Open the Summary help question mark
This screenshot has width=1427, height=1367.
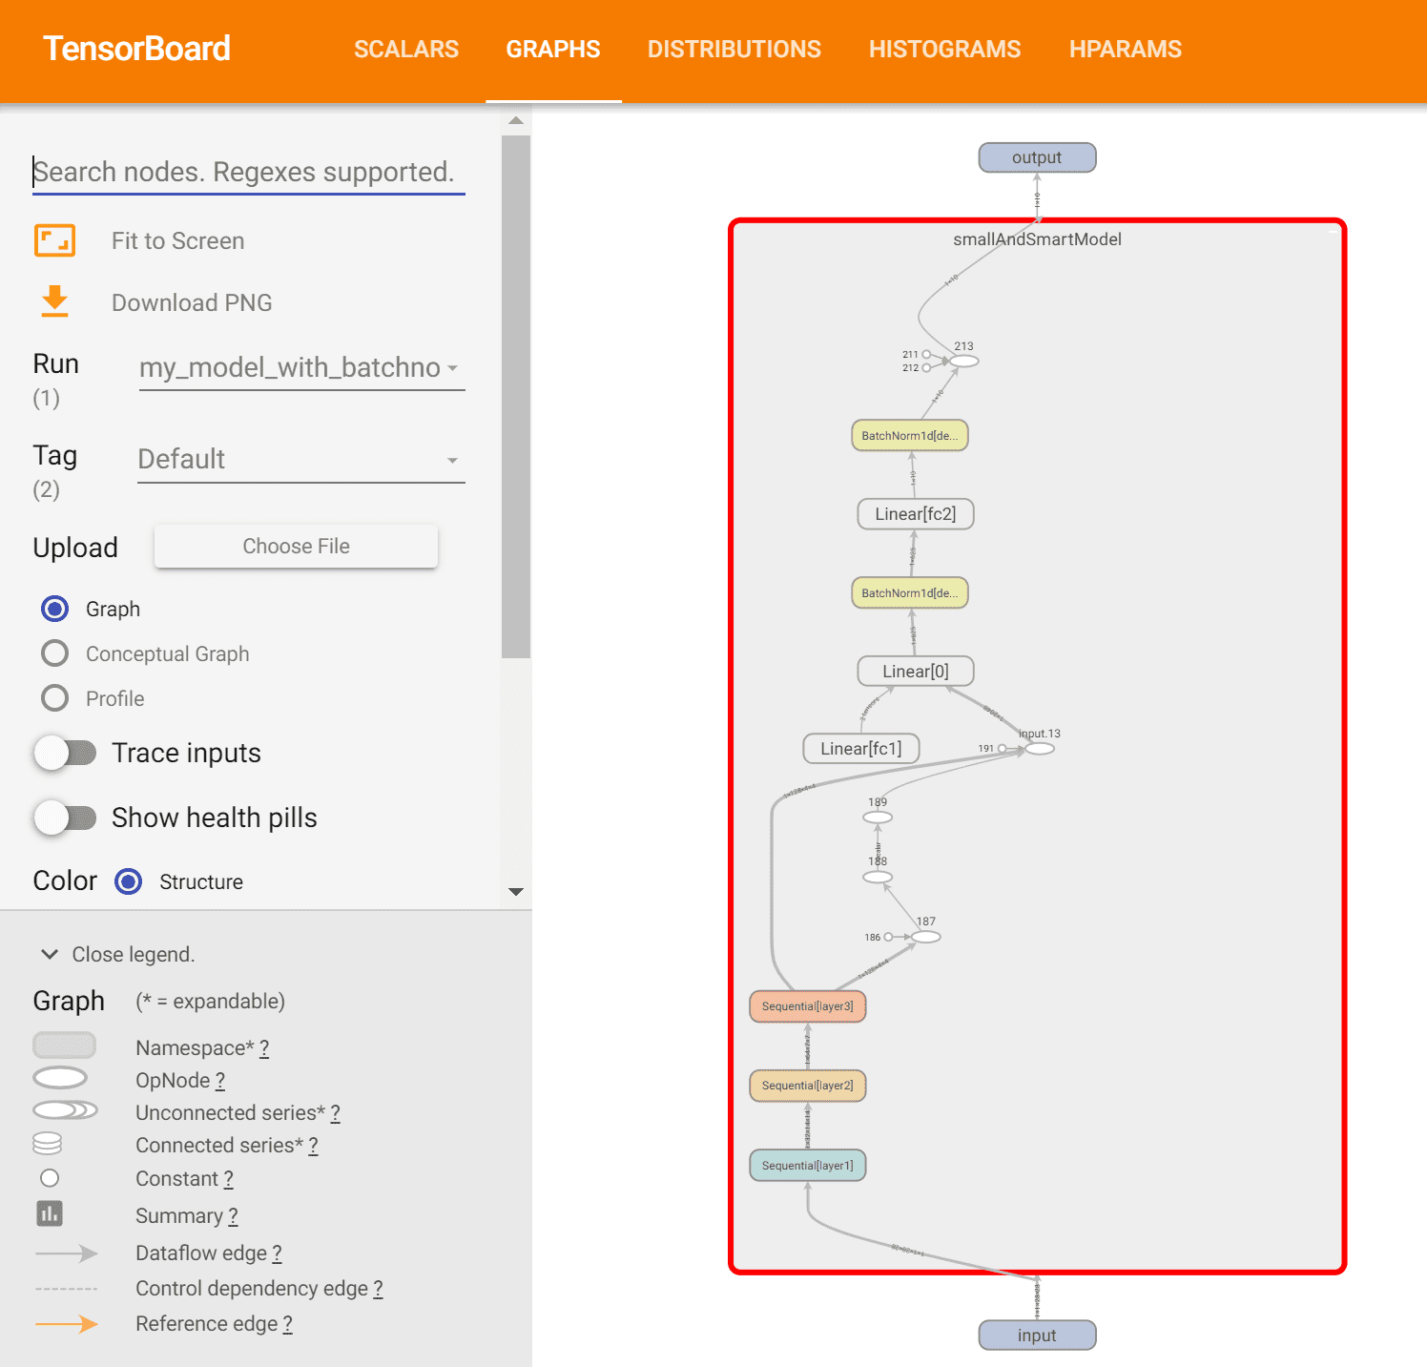[233, 1216]
